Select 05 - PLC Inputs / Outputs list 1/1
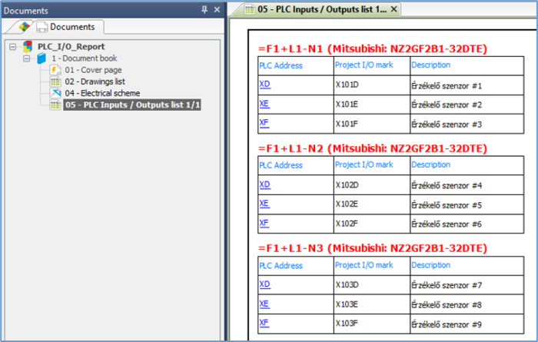The image size is (538, 342). point(132,105)
